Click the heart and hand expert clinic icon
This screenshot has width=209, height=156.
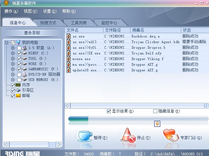click(x=171, y=135)
